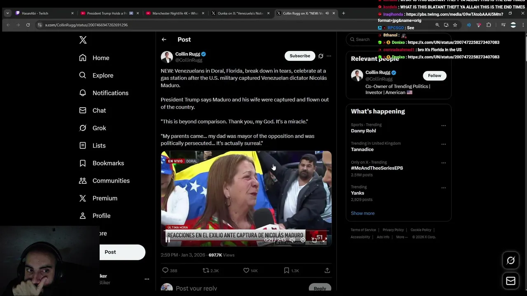Open more options for #MeAndTheeSeriesEP8 trend
The width and height of the screenshot is (527, 296).
[443, 163]
